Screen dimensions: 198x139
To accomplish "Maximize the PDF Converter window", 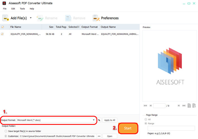I will [x=189, y=3].
